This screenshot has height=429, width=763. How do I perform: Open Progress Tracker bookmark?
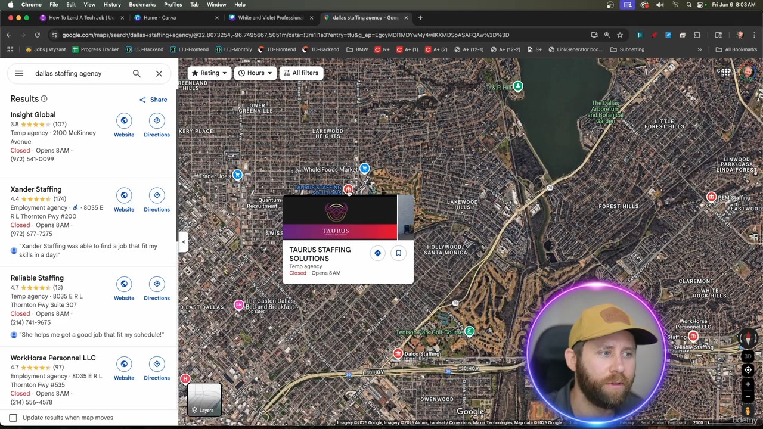point(95,50)
